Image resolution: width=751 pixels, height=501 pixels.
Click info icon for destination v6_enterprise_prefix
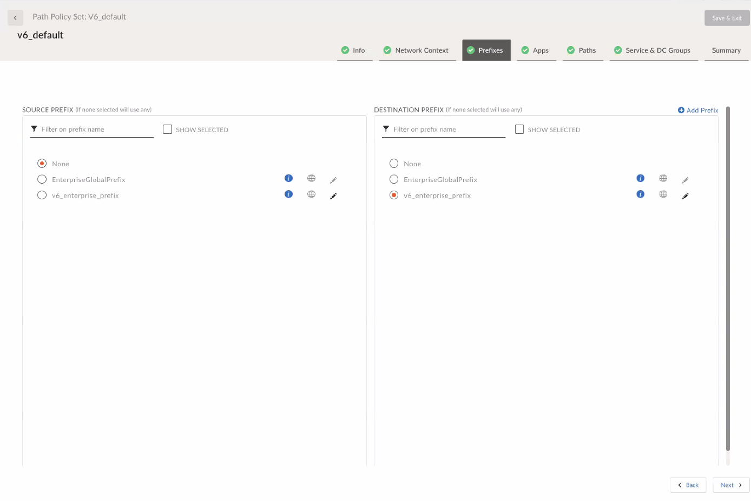coord(640,194)
